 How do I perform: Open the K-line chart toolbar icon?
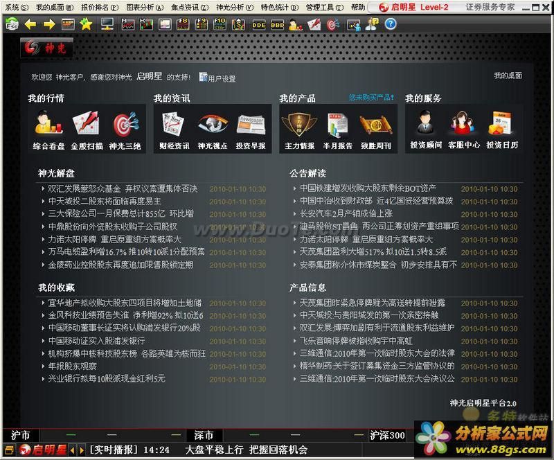click(146, 24)
